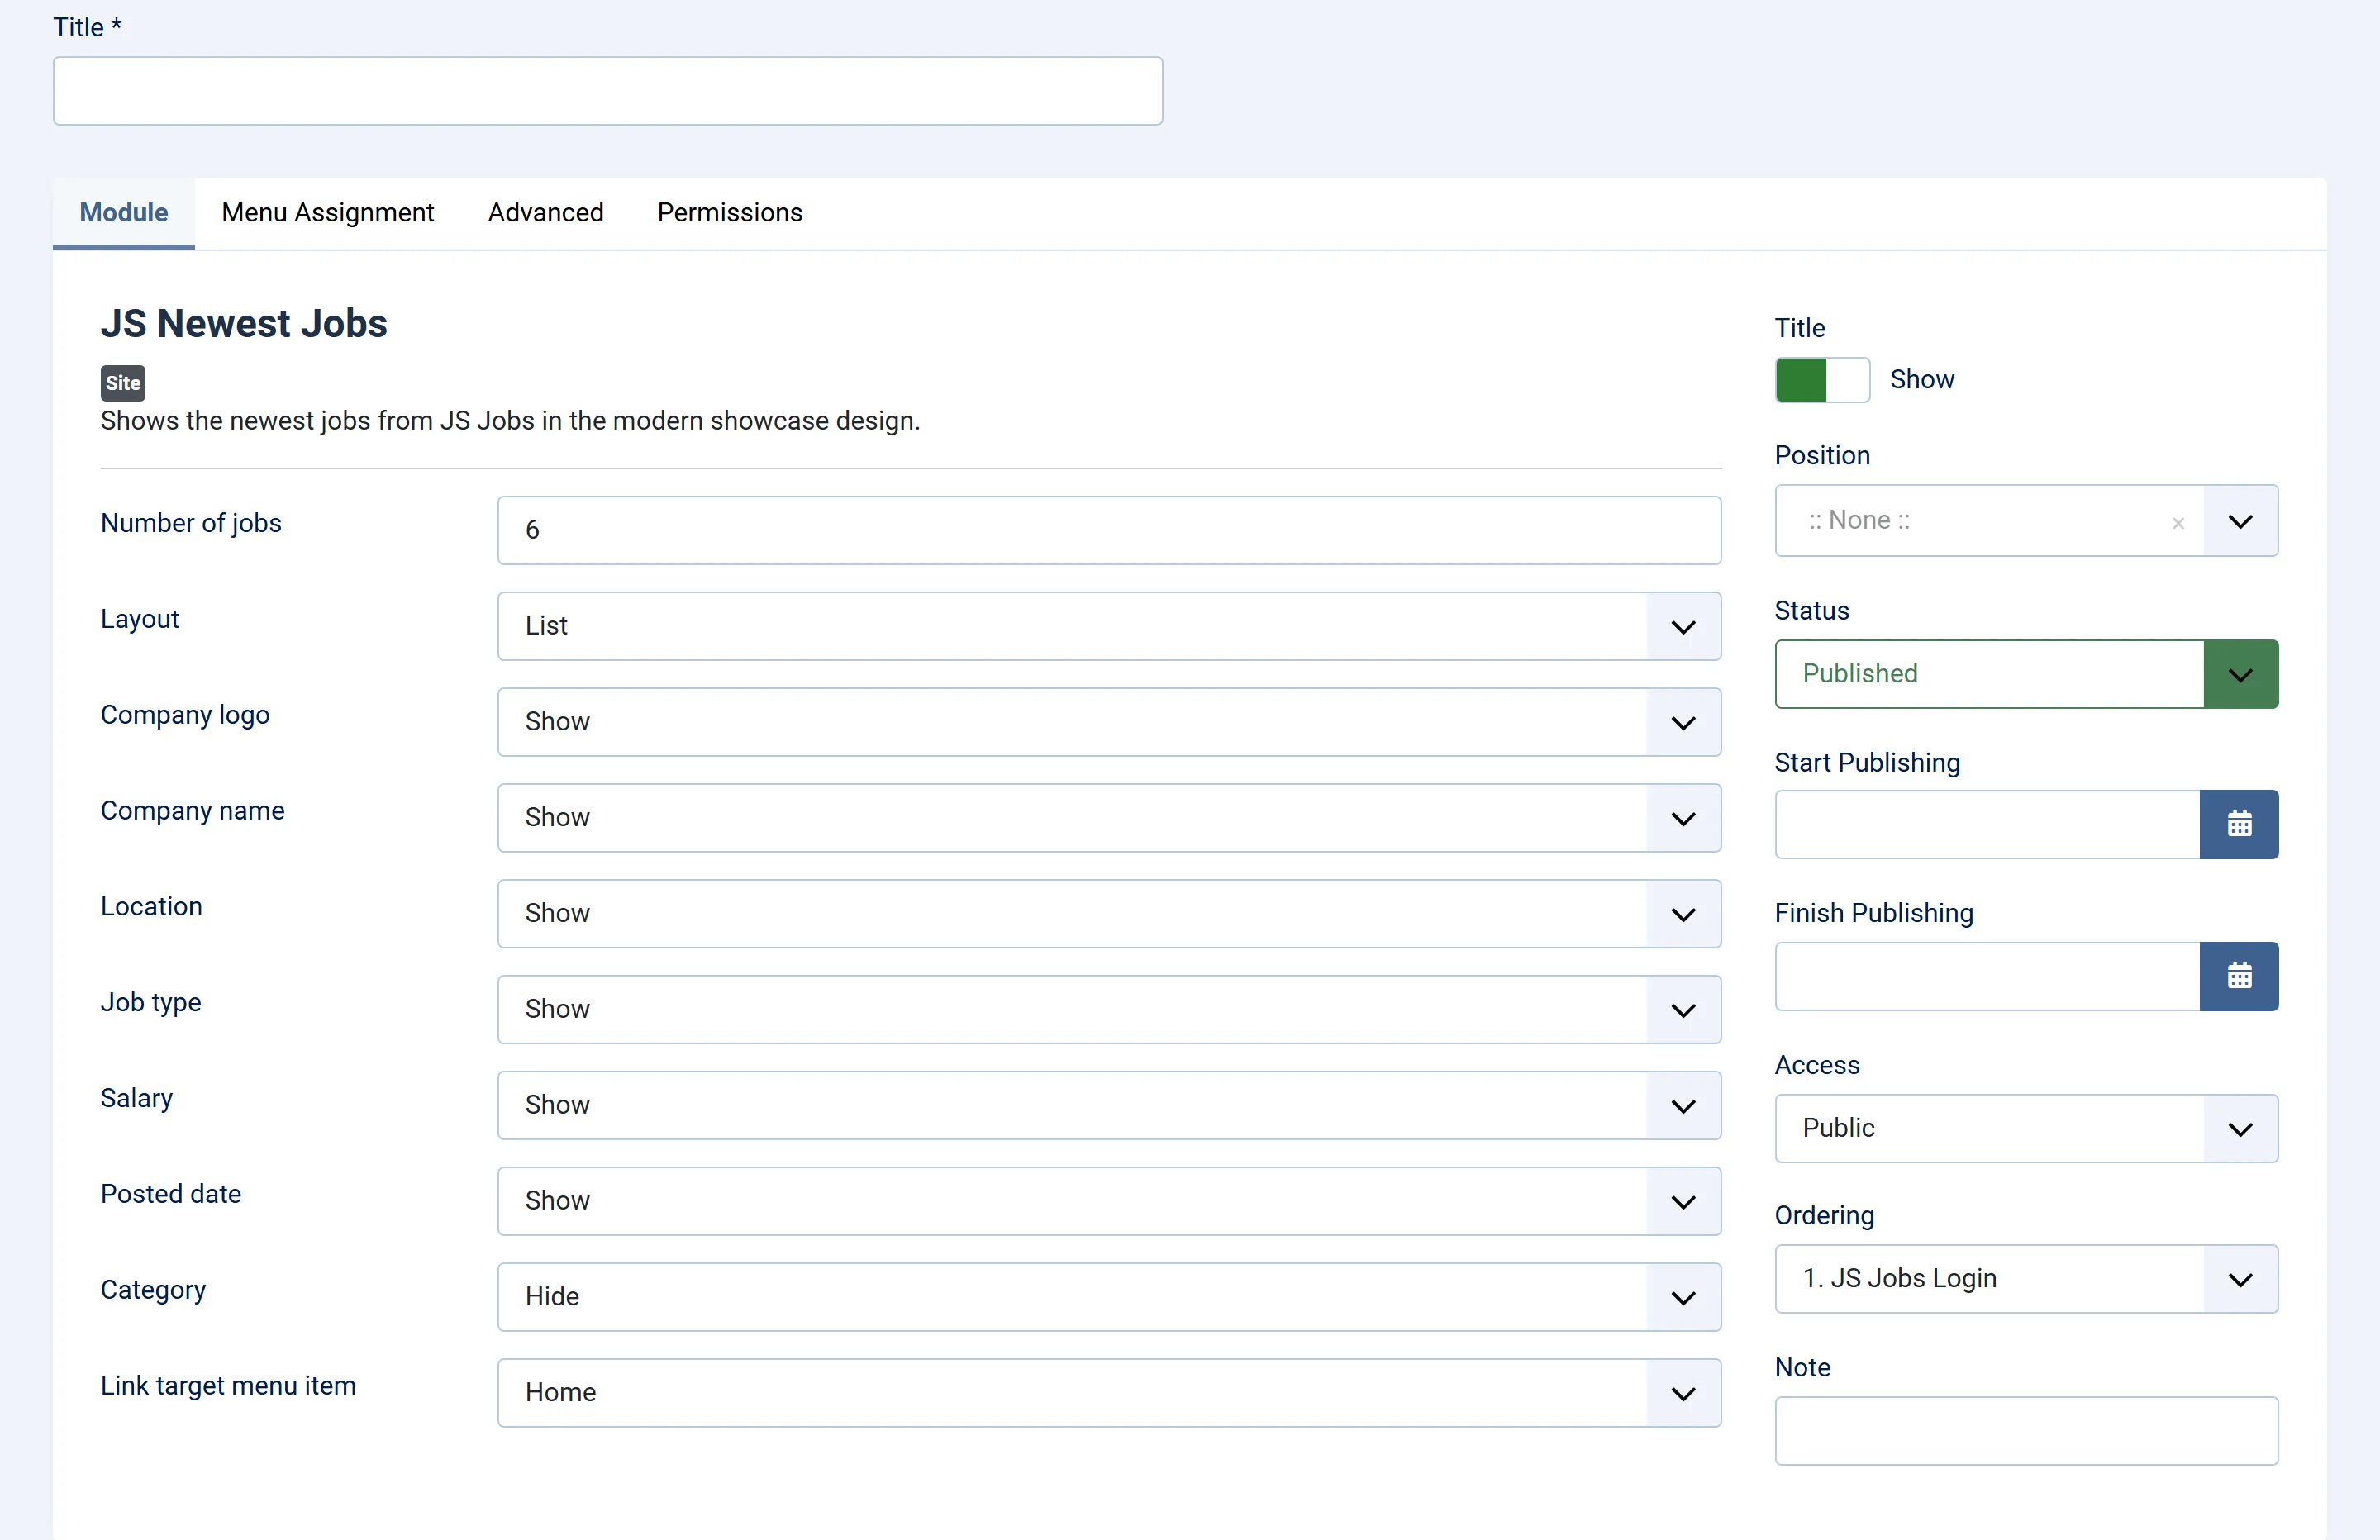Image resolution: width=2380 pixels, height=1540 pixels.
Task: Toggle the Title Show switch
Action: 1821,380
